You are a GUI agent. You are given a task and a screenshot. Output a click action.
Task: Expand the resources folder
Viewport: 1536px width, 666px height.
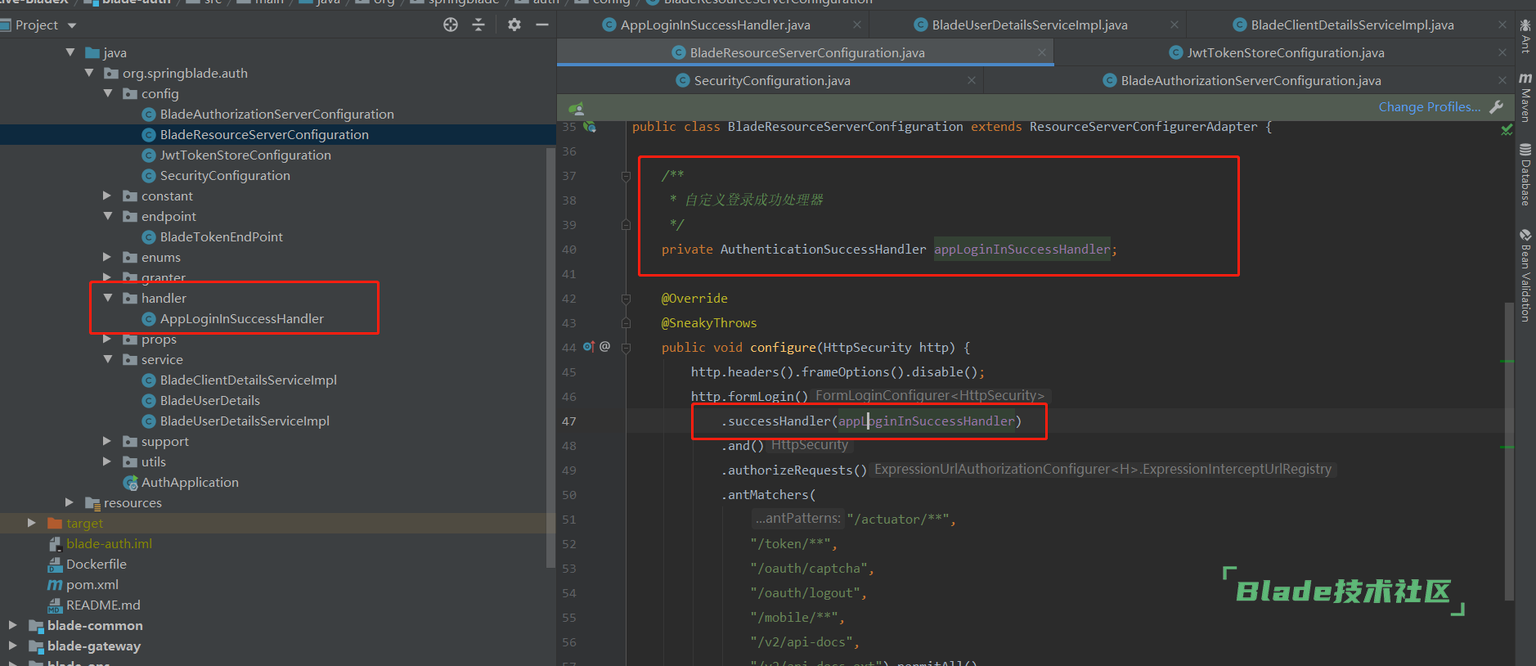coord(70,502)
